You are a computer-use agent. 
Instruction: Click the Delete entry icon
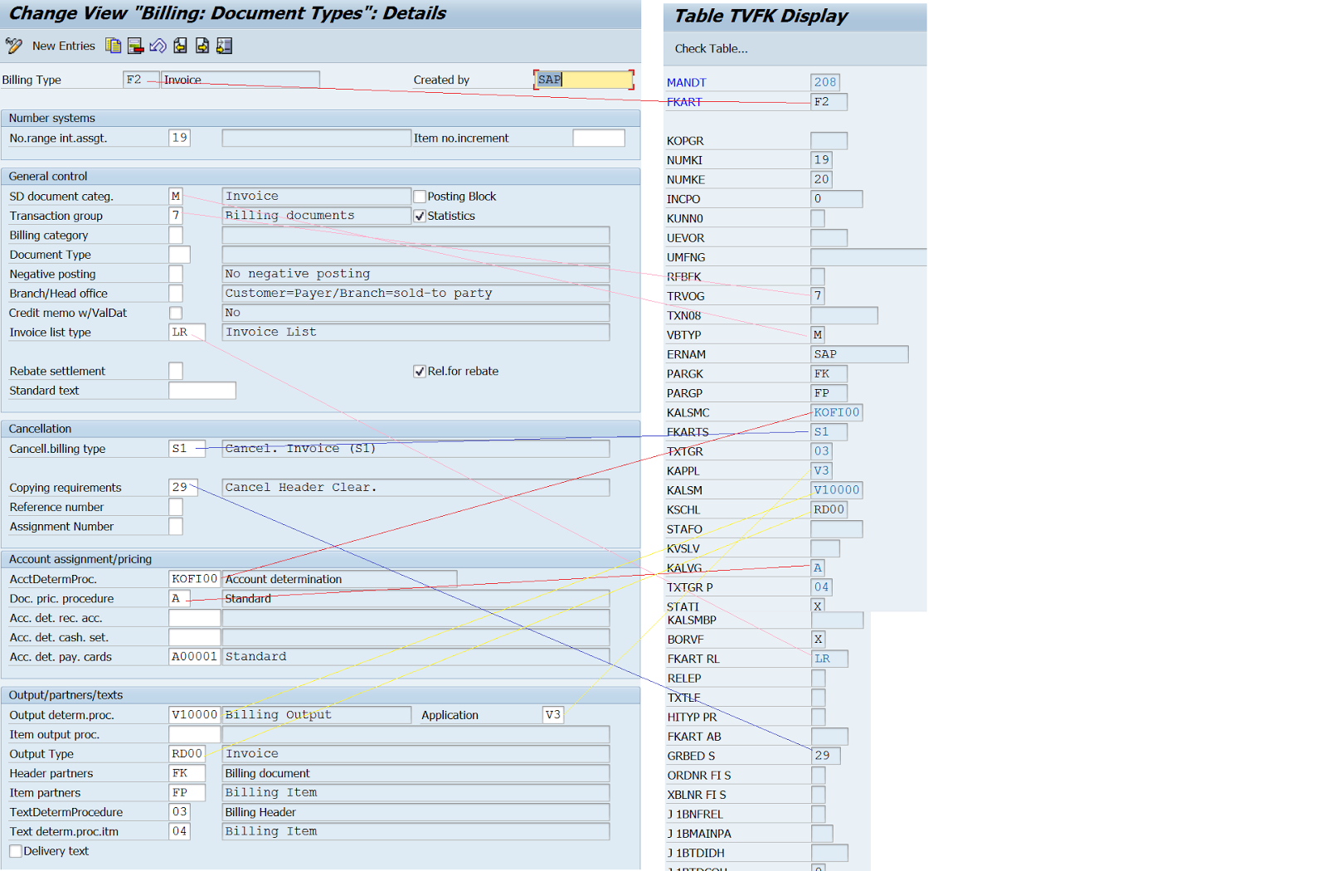click(x=135, y=46)
